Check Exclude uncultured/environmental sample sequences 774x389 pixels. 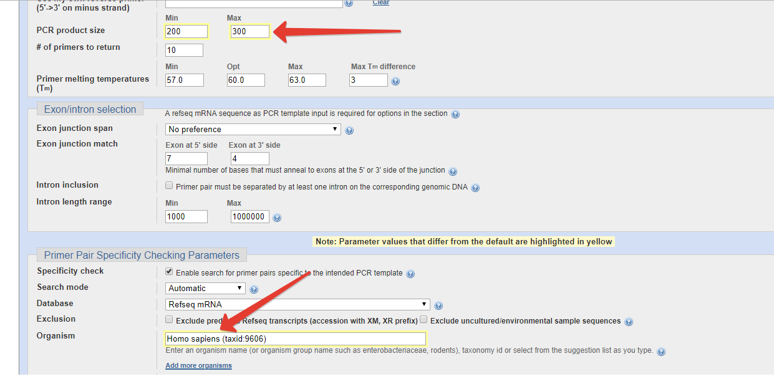tap(423, 320)
